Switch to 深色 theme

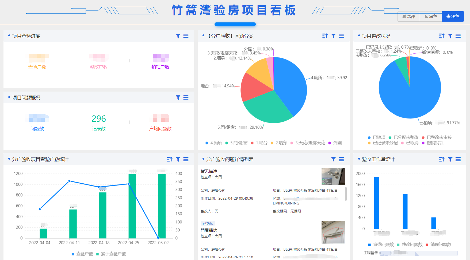coord(431,17)
